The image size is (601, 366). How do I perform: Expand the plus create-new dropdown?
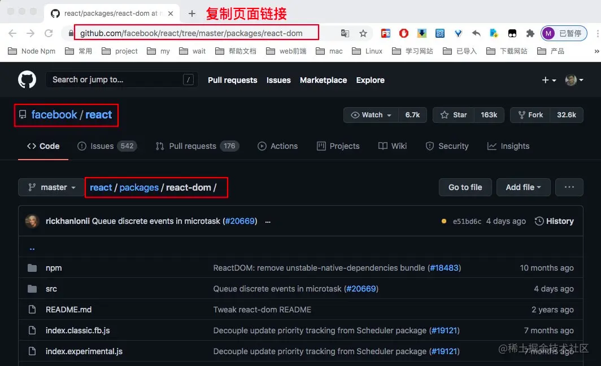(549, 80)
